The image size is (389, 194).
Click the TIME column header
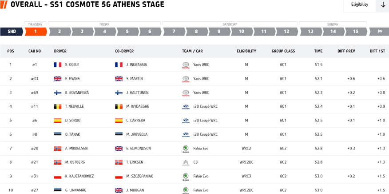point(318,51)
